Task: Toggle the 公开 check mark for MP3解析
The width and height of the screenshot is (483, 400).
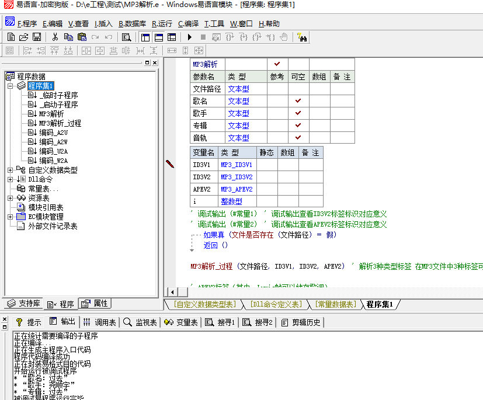Action: coord(277,64)
